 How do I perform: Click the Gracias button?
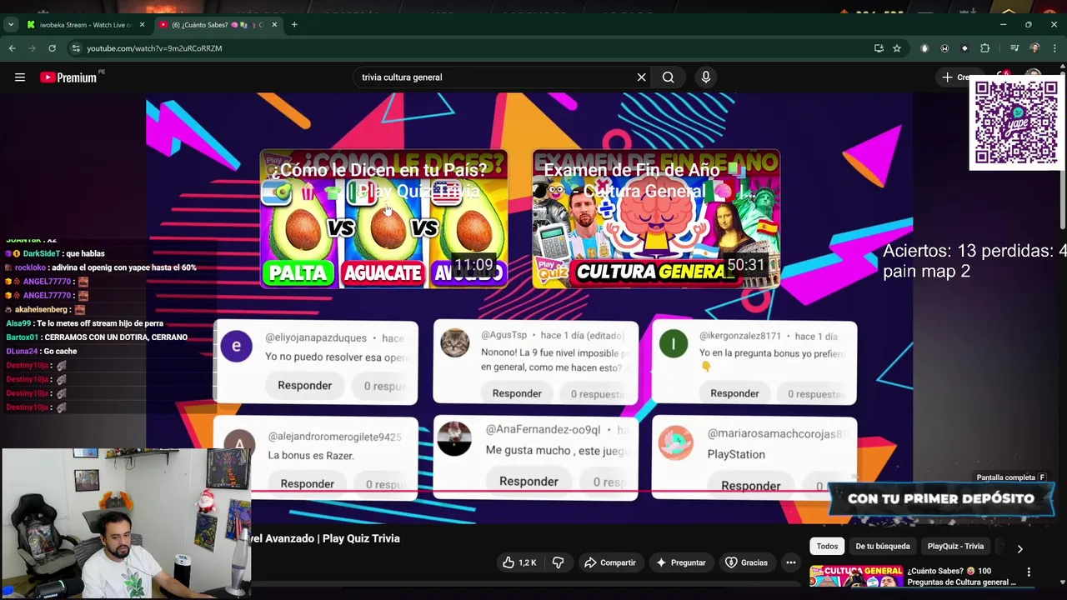pos(746,562)
